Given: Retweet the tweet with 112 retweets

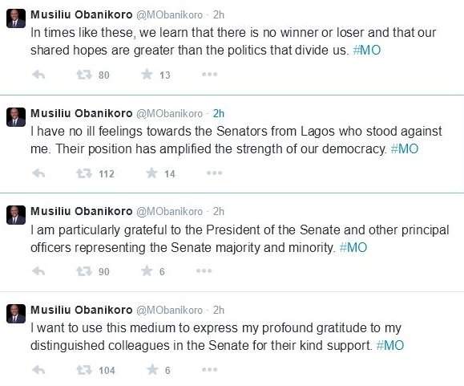Looking at the screenshot, I should [84, 173].
